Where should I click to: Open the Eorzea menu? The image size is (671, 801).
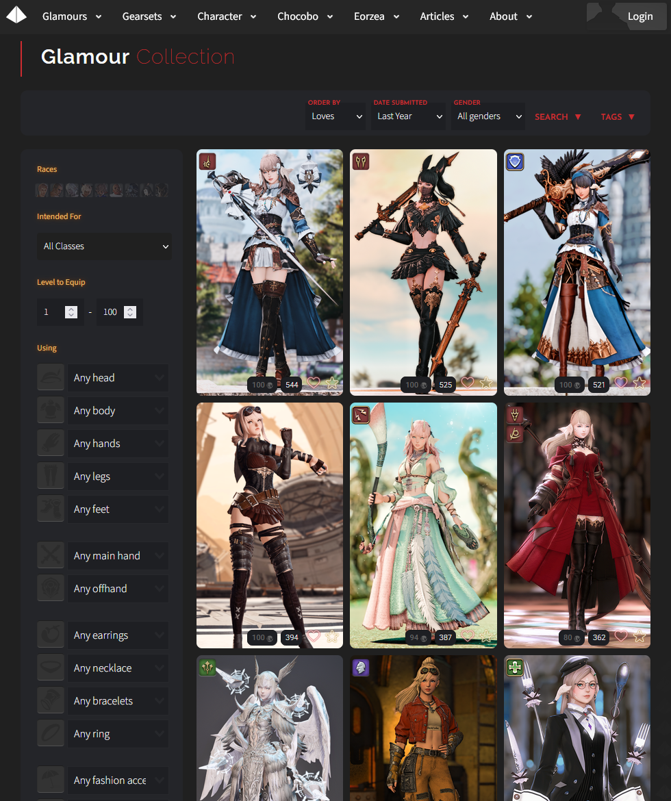[376, 16]
